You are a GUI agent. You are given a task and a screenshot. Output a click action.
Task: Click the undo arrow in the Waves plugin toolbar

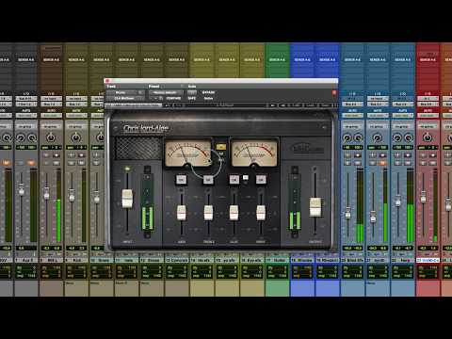coord(168,105)
